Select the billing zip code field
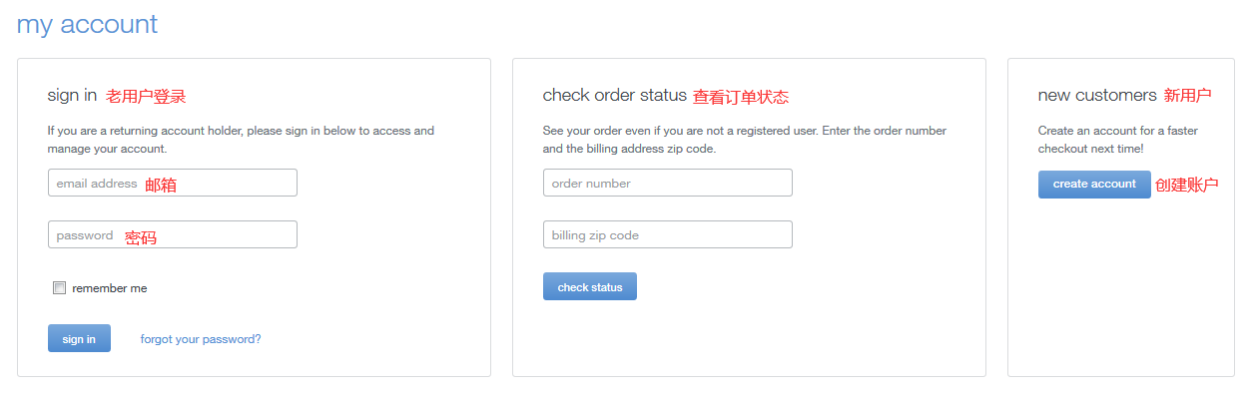 (667, 234)
